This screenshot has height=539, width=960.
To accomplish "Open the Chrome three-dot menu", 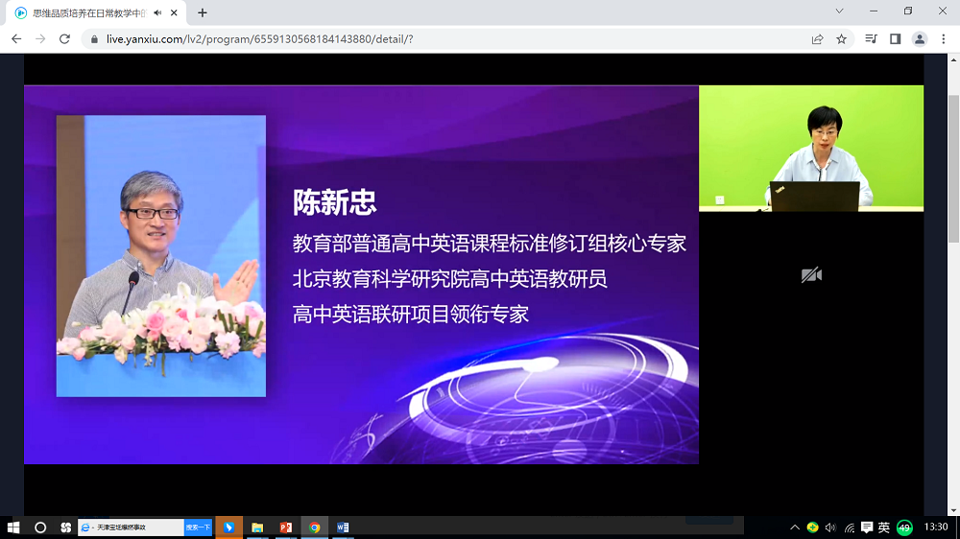I will (x=944, y=39).
